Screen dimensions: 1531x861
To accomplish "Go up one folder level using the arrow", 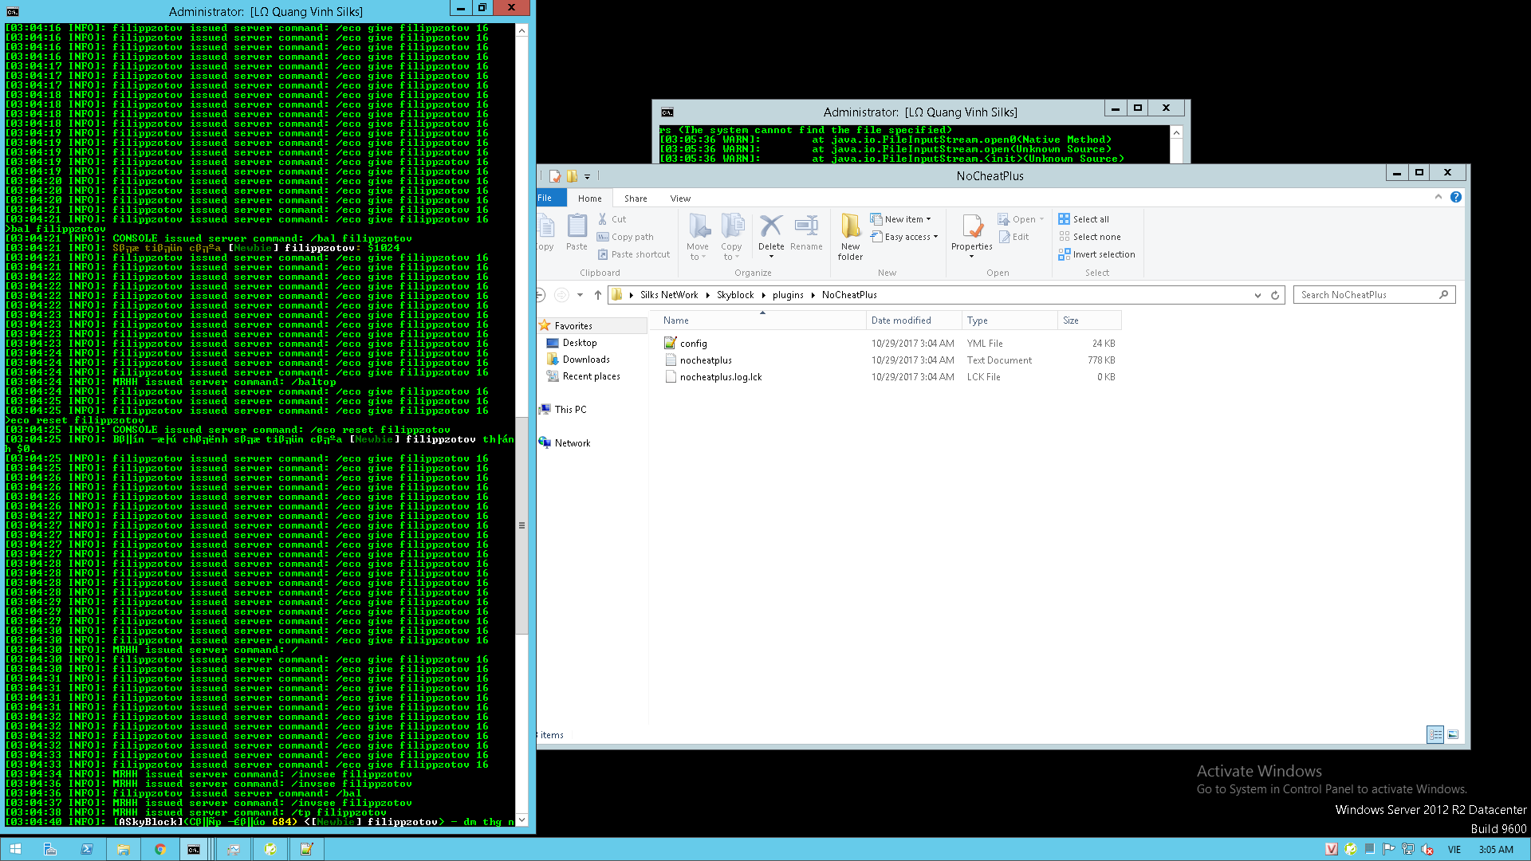I will [x=597, y=295].
